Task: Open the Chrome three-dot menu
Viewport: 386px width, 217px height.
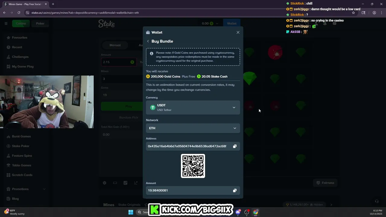Action: click(381, 13)
